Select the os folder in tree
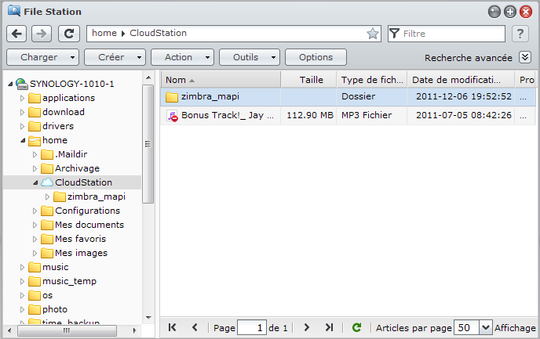The width and height of the screenshot is (540, 339). (48, 295)
